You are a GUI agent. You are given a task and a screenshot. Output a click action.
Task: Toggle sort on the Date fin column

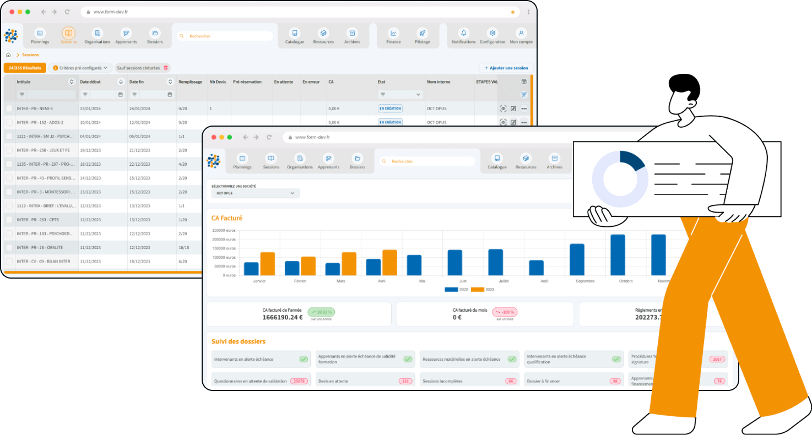pos(170,81)
